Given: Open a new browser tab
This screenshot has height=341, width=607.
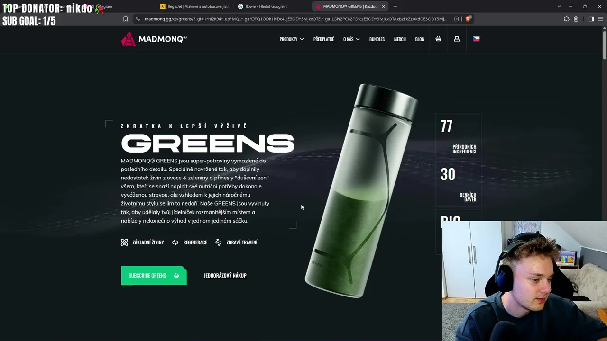Looking at the screenshot, I should [395, 6].
